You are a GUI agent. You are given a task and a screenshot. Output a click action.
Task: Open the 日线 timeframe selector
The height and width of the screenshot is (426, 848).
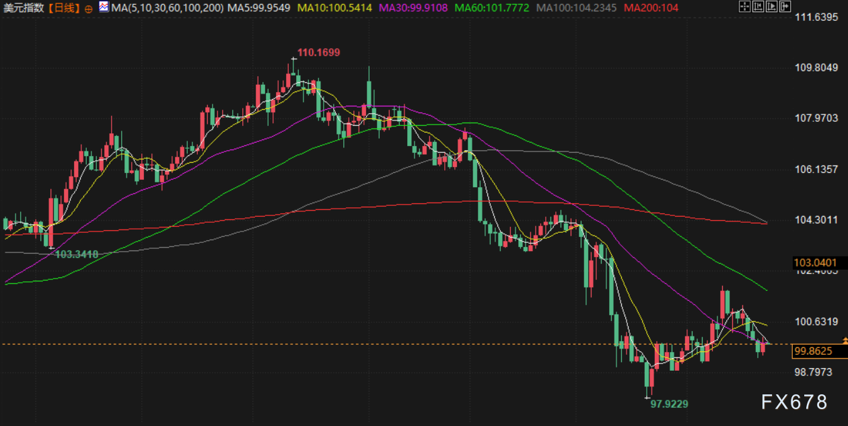63,8
